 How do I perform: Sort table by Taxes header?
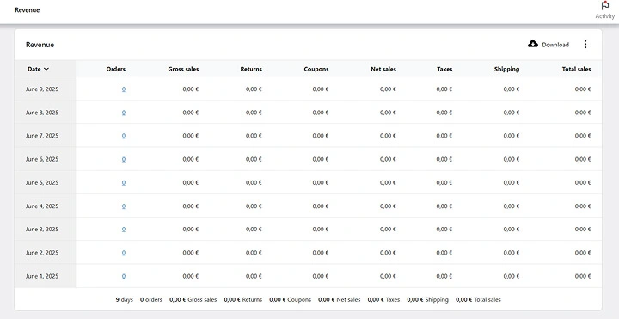444,69
